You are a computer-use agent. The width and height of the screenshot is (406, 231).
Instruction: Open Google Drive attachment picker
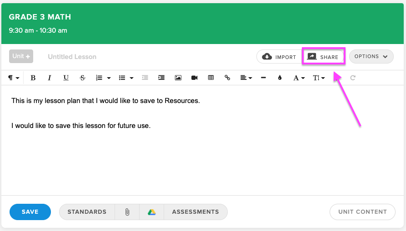tap(152, 212)
